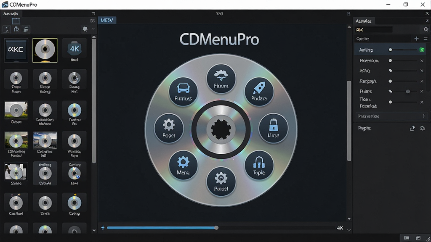Select the Llmee lock button
This screenshot has height=242, width=431.
(x=273, y=129)
